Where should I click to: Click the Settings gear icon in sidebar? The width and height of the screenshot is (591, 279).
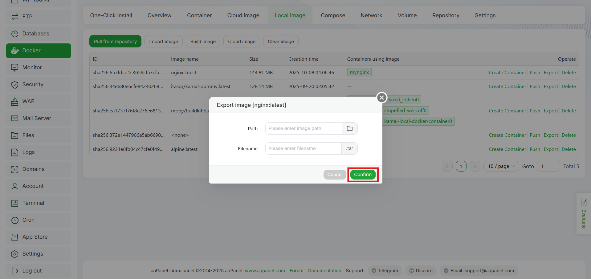tap(15, 254)
